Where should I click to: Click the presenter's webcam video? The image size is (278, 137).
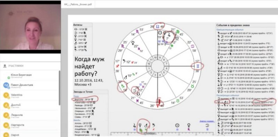click(30, 27)
